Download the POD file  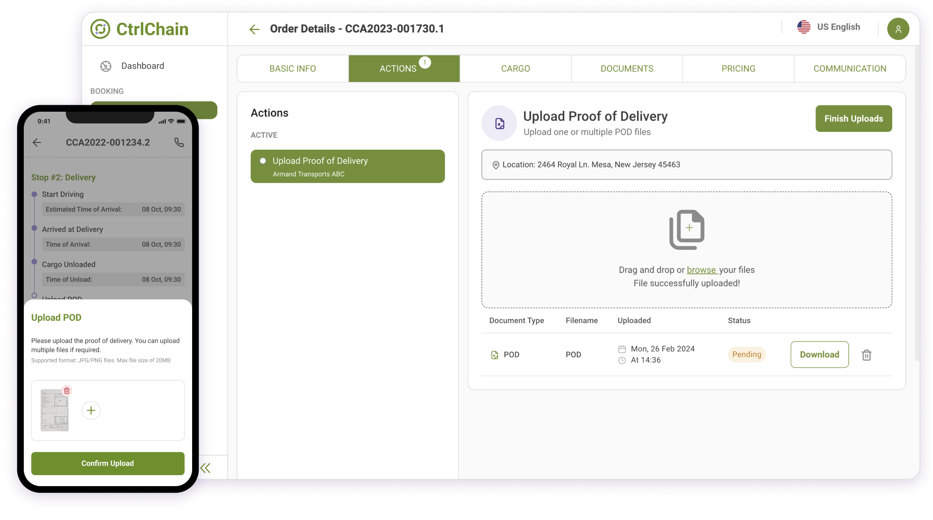click(x=819, y=354)
